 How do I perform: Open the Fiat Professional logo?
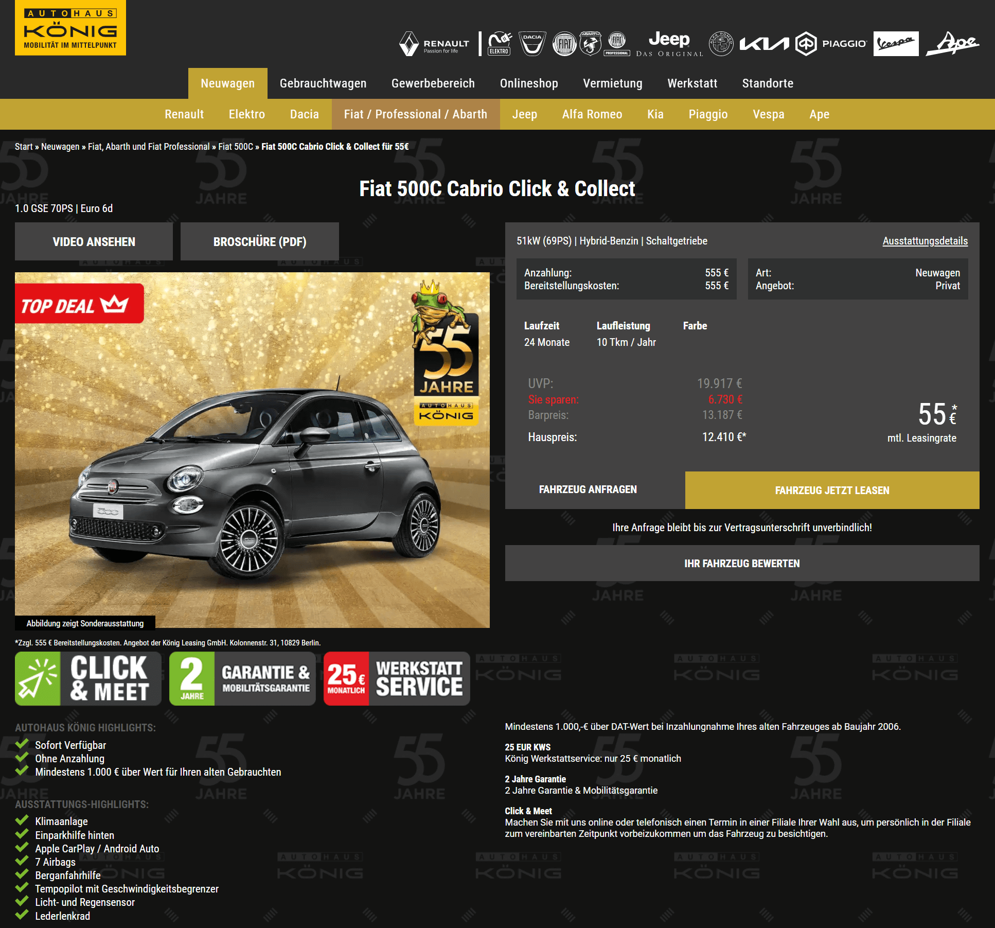coord(617,44)
